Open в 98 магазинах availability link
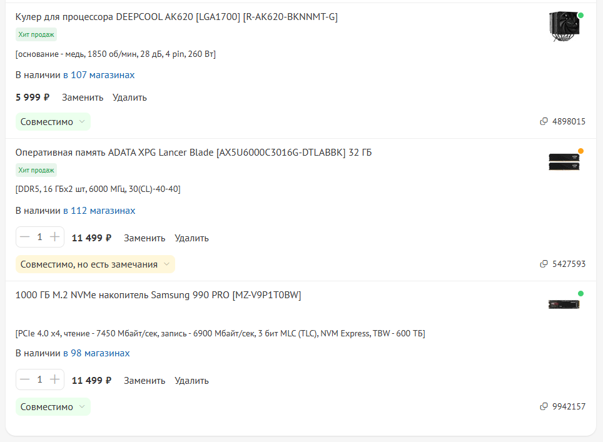Viewport: 603px width, 442px height. click(x=96, y=353)
